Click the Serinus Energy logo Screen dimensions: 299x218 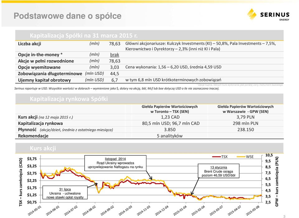pyautogui.click(x=268, y=14)
